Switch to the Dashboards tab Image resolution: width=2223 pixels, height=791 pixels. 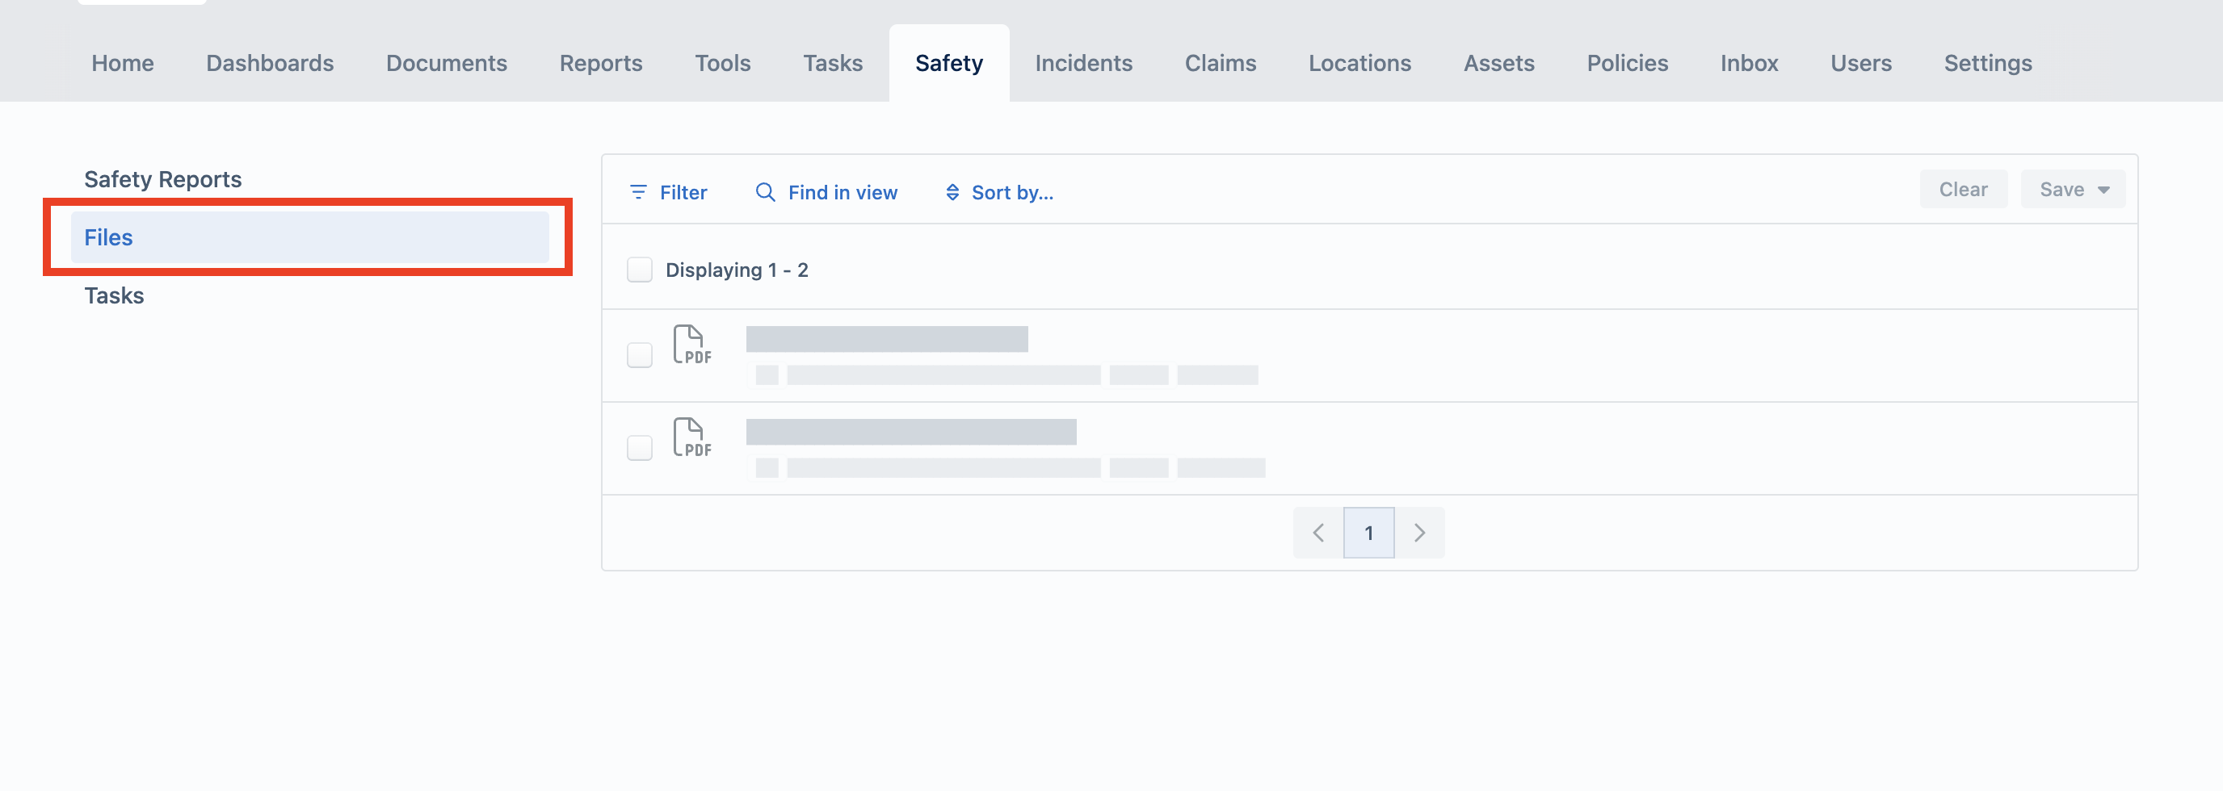click(270, 63)
